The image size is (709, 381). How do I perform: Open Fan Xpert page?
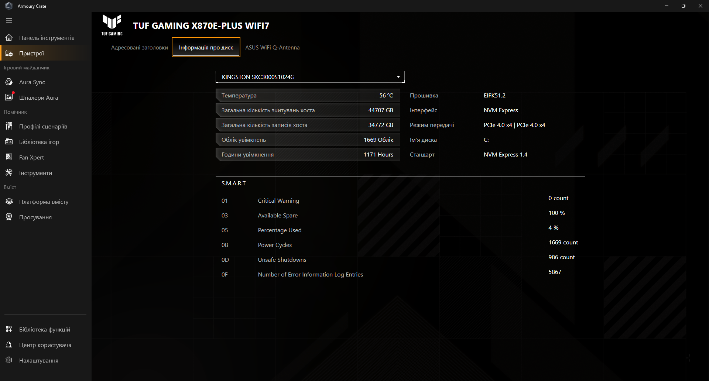[x=46, y=157]
